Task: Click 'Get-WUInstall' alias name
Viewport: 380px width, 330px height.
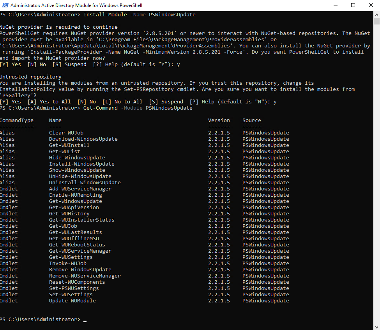Action: click(x=69, y=145)
